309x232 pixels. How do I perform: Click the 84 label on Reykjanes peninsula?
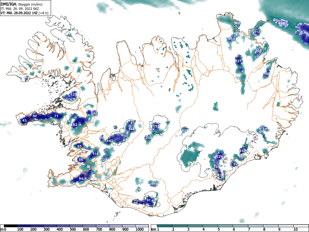(81, 178)
